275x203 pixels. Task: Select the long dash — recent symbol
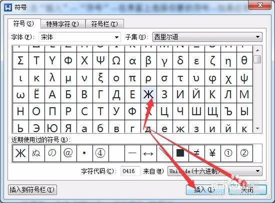coord(132,153)
